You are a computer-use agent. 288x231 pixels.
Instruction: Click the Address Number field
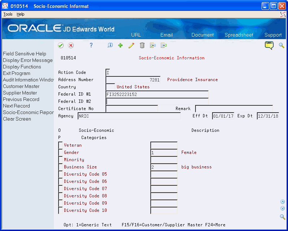point(133,80)
